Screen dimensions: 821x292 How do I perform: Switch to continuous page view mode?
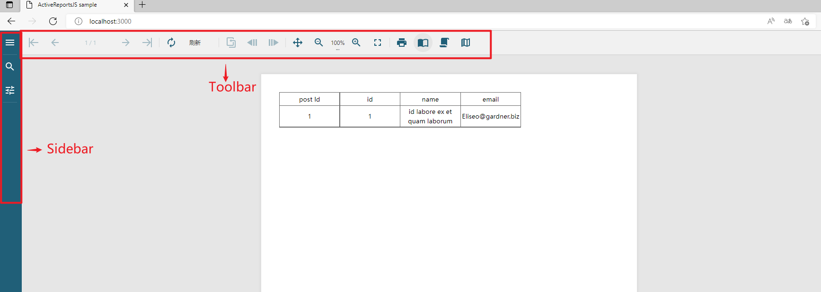[444, 43]
